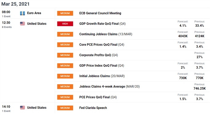The height and width of the screenshot is (115, 210).
Task: Open the ECB General Council Meeting event
Action: coord(100,13)
